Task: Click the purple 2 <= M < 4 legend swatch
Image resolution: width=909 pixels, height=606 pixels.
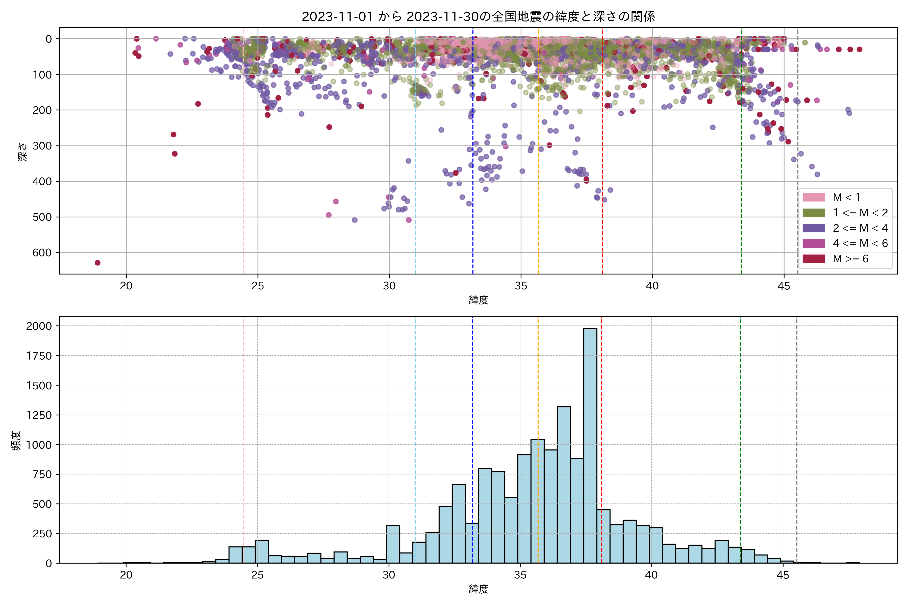Action: pos(814,228)
